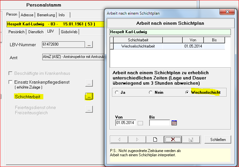This screenshot has height=167, width=239.
Task: Open the Bis date calendar picker
Action: 174,123
